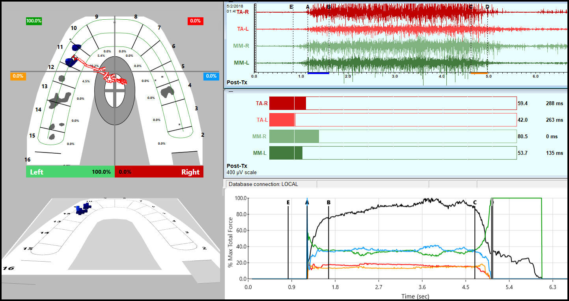Image resolution: width=569 pixels, height=301 pixels.
Task: Click the red 0.0% indicator badge near tooth 7
Action: (196, 21)
